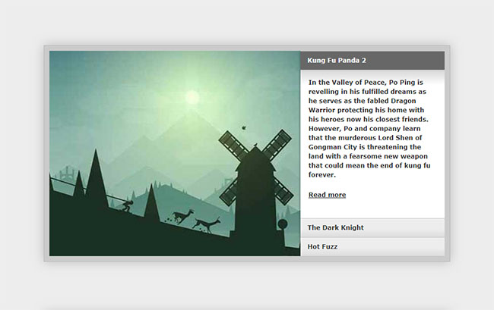Click the glowing sun in the image
Viewport: 494px width, 310px height.
pos(192,97)
